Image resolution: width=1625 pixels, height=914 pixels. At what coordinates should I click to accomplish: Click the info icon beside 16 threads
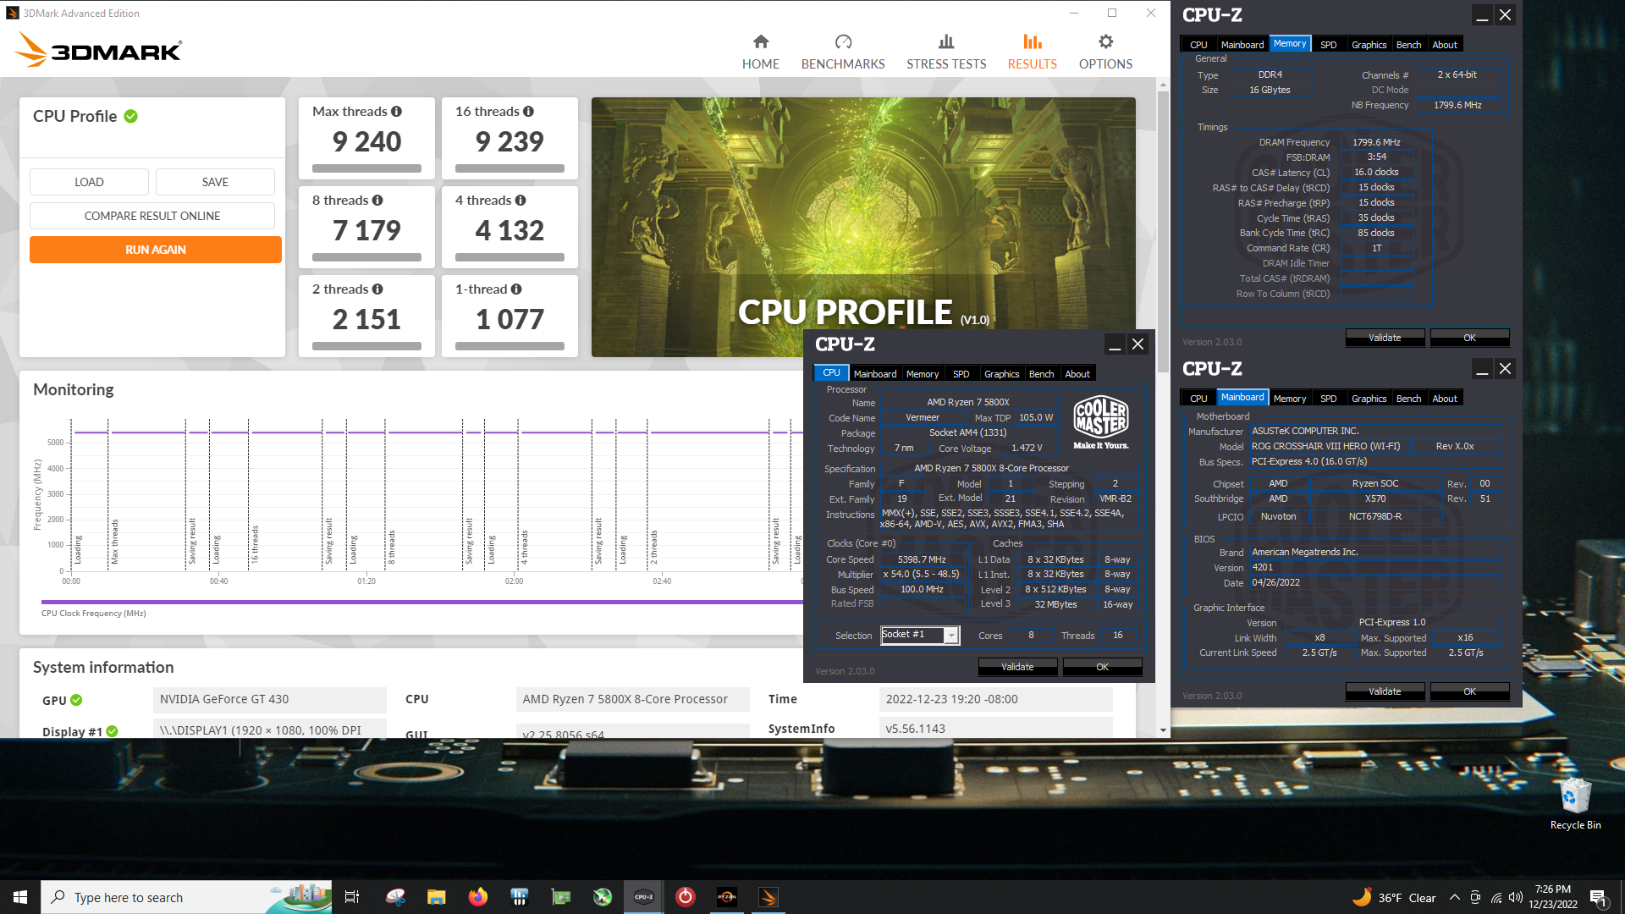[x=528, y=112]
